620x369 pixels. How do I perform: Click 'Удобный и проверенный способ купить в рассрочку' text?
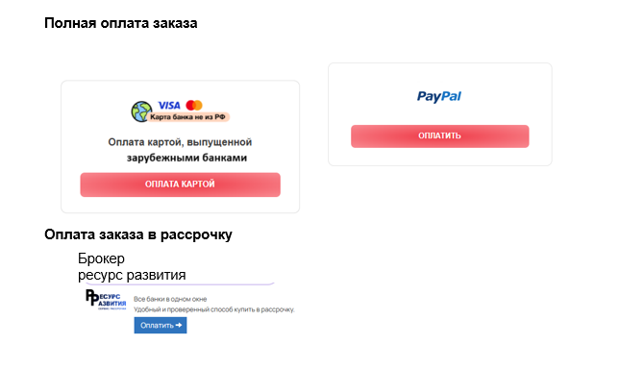(x=214, y=309)
